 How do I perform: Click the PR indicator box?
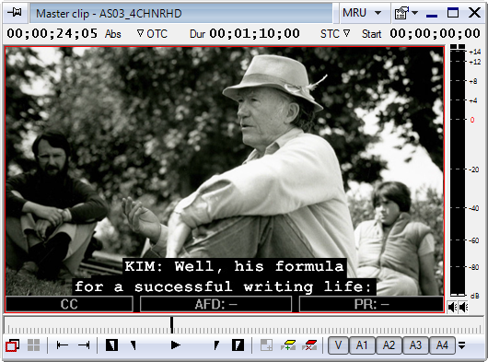pyautogui.click(x=371, y=304)
